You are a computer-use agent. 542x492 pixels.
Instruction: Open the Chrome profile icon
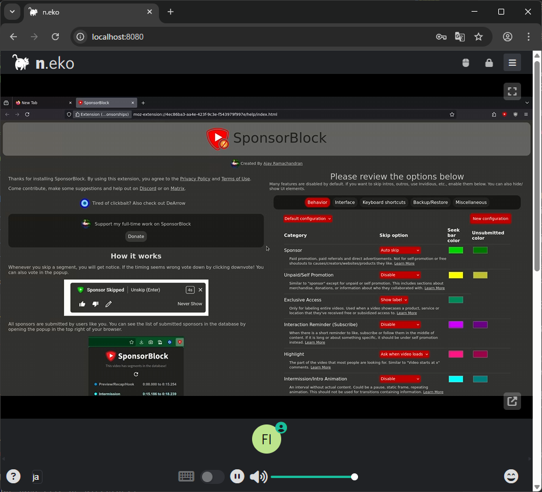(x=508, y=37)
